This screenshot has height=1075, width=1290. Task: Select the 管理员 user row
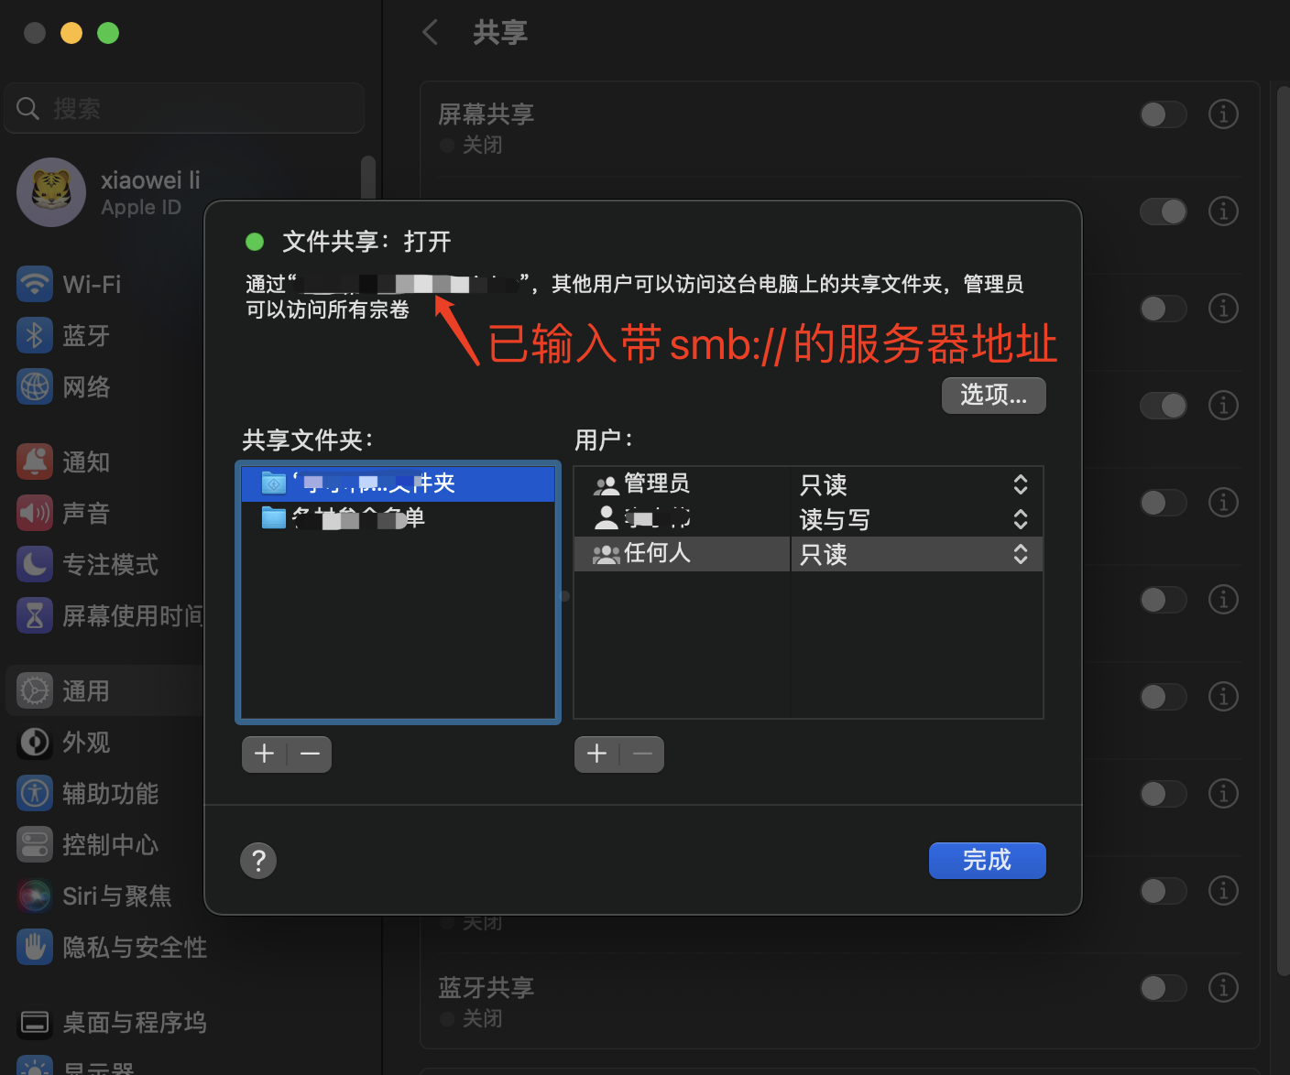coord(682,484)
